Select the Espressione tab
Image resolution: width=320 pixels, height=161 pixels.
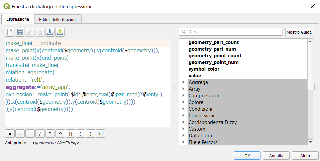click(18, 19)
